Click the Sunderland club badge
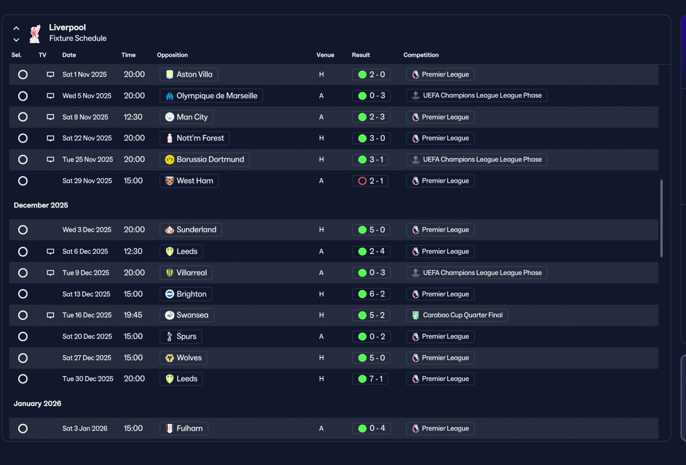 tap(169, 230)
